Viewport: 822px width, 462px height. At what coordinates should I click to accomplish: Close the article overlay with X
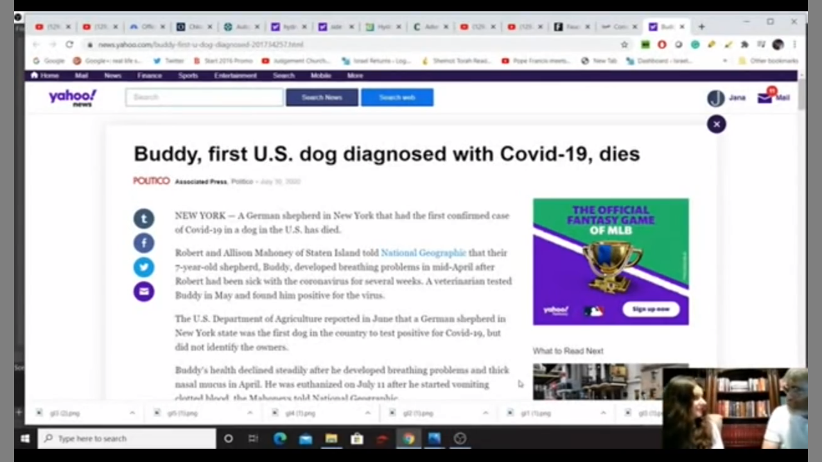(716, 124)
